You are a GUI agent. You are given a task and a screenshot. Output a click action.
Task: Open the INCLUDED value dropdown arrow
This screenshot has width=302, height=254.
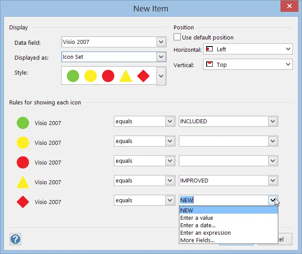[273, 121]
